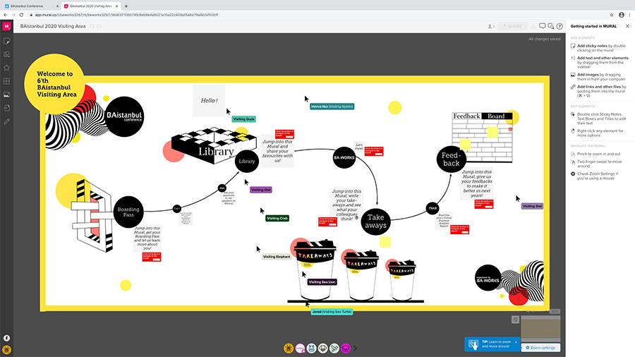
Task: Click the 32% zoom level indicator
Action: coord(555,312)
